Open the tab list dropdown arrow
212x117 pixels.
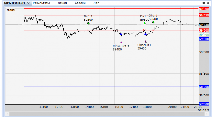click(204, 3)
